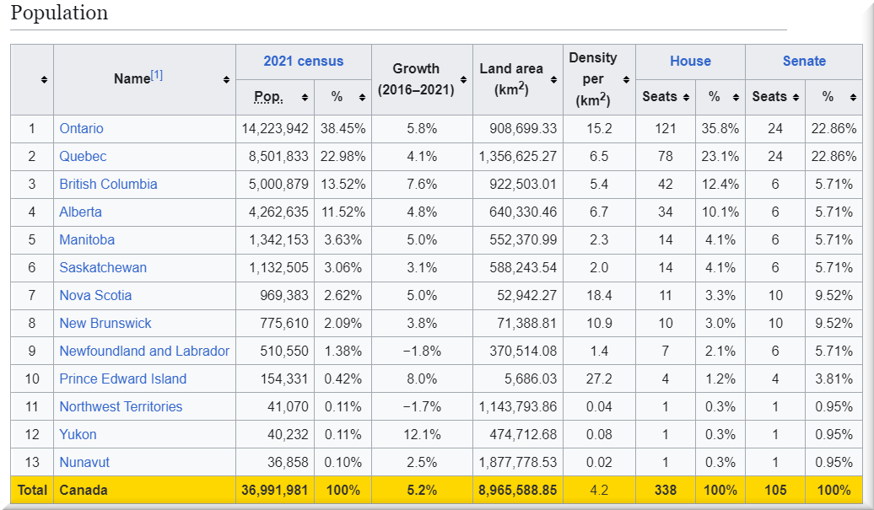Open the House header link
Screen dimensions: 874x510
tap(690, 62)
